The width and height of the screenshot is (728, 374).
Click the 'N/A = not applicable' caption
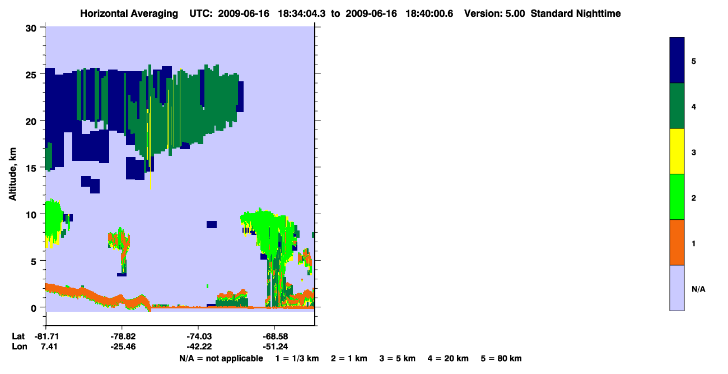click(x=221, y=358)
